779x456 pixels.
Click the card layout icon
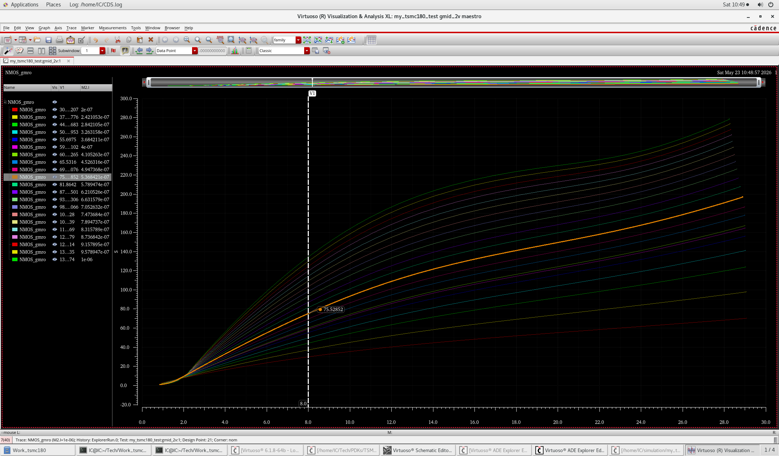pyautogui.click(x=19, y=51)
